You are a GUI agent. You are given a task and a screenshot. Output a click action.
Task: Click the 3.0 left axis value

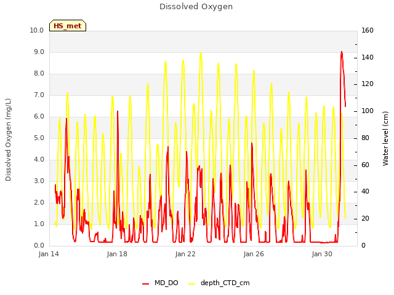click(x=39, y=181)
